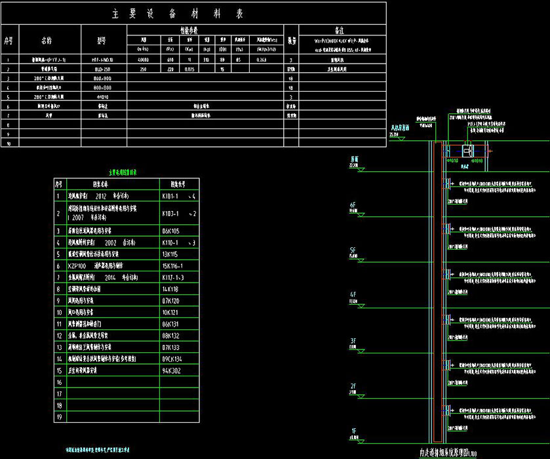This screenshot has height=459, width=550.
Task: Select the 1F floor level label
Action: click(x=353, y=431)
